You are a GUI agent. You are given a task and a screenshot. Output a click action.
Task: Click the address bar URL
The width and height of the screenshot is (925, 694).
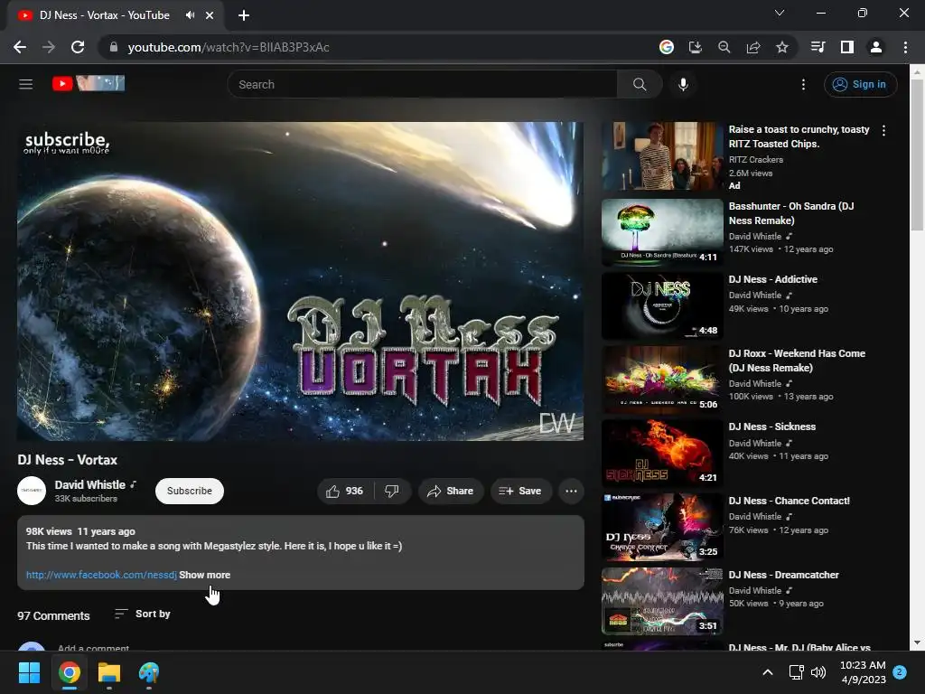coord(229,47)
